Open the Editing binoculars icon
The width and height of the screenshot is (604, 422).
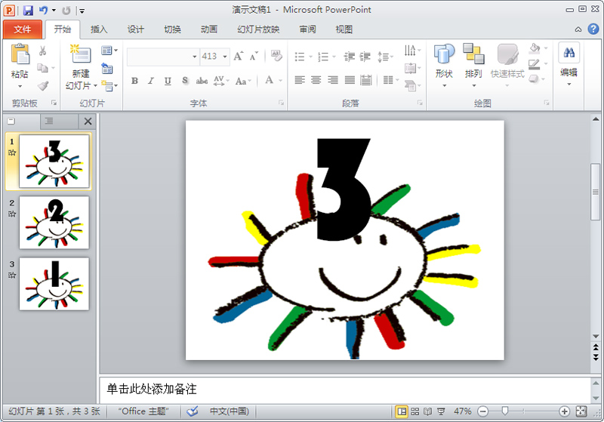(x=569, y=53)
